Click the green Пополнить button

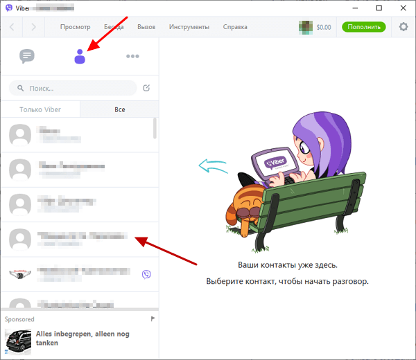(x=364, y=27)
